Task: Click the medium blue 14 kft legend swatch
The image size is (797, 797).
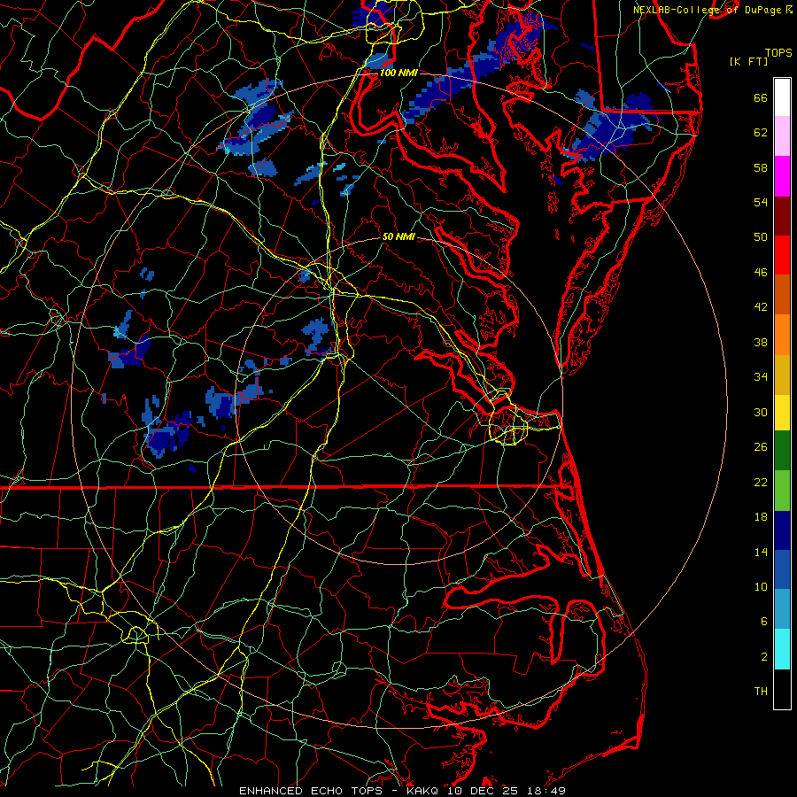Action: coord(782,569)
